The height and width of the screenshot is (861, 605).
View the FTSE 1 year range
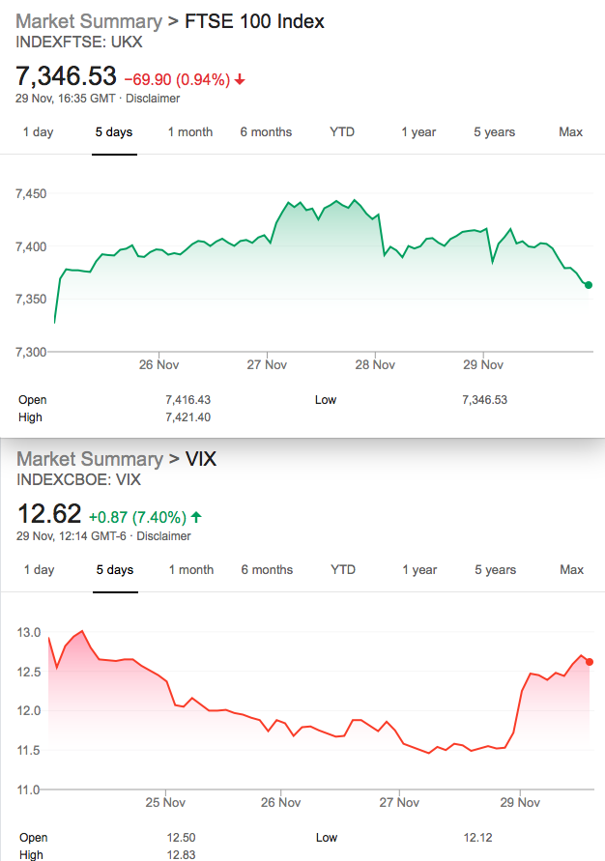(x=418, y=132)
